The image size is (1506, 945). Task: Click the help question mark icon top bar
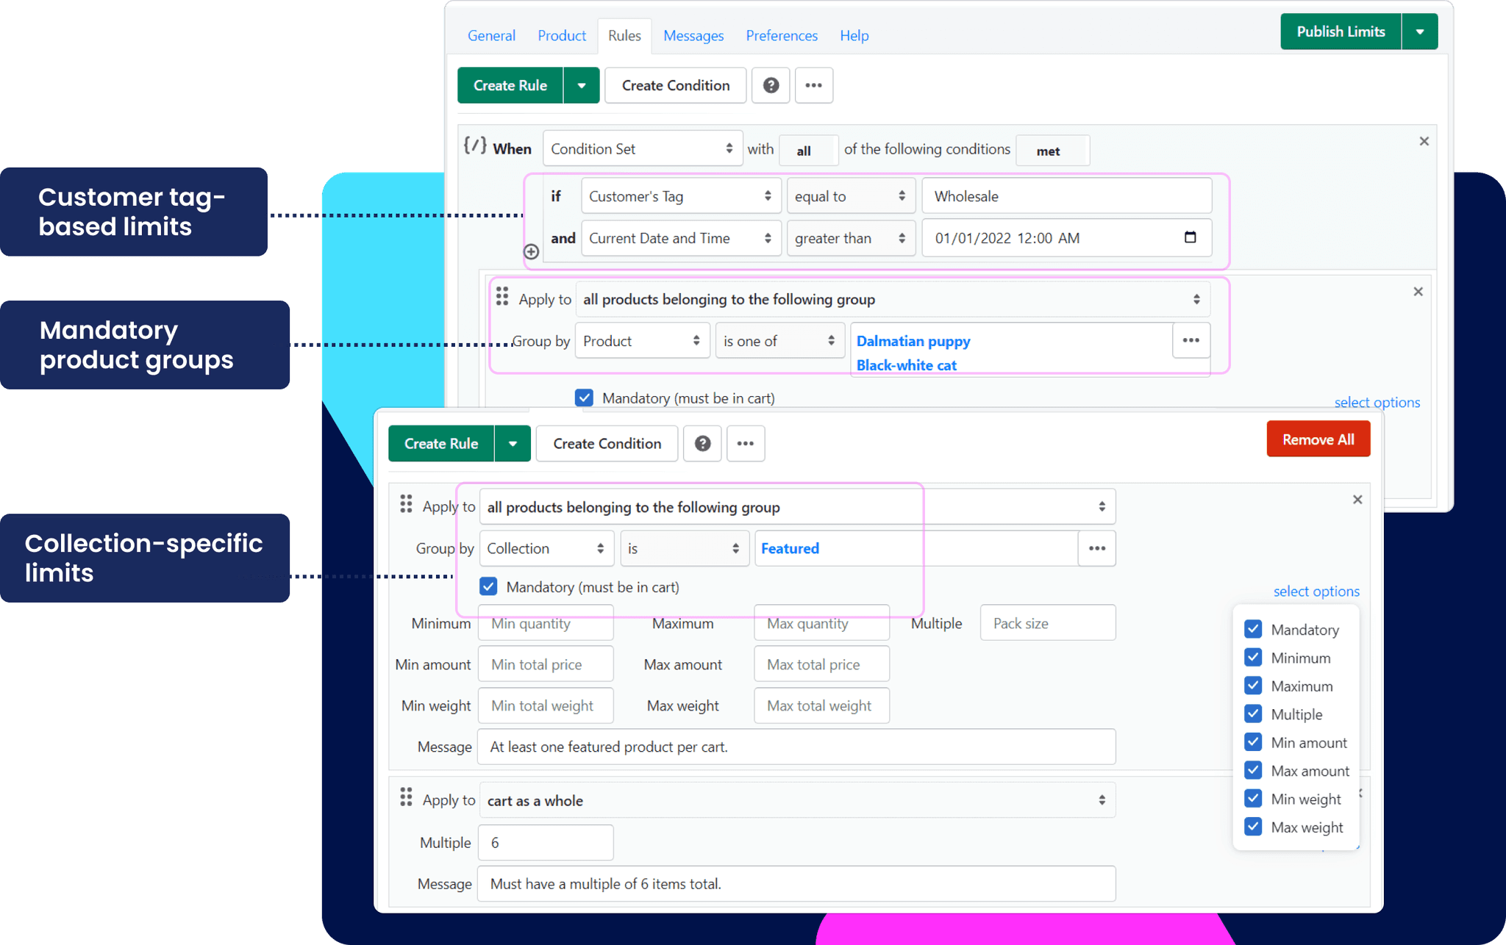tap(768, 86)
